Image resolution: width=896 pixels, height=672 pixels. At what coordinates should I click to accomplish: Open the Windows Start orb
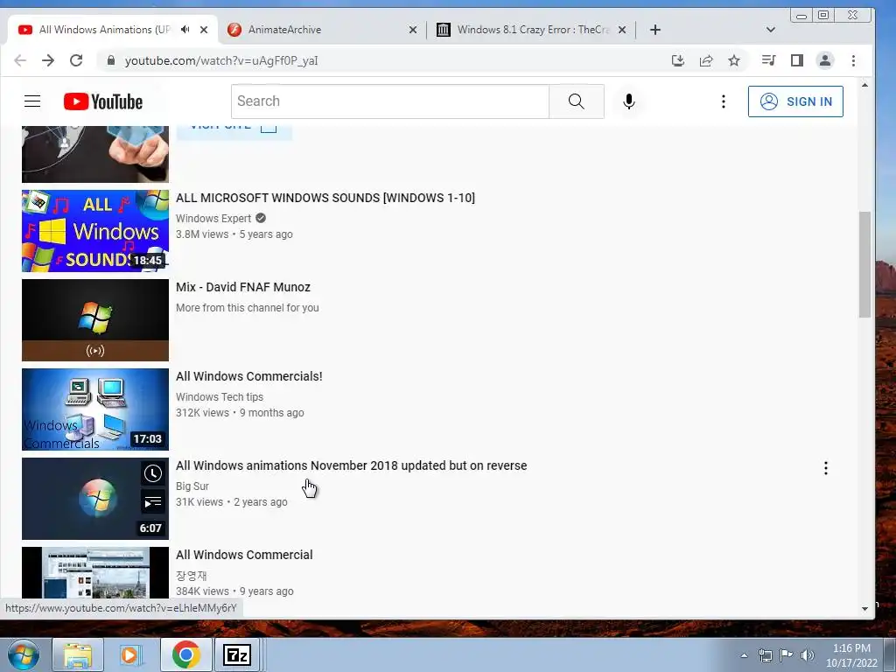coord(24,654)
